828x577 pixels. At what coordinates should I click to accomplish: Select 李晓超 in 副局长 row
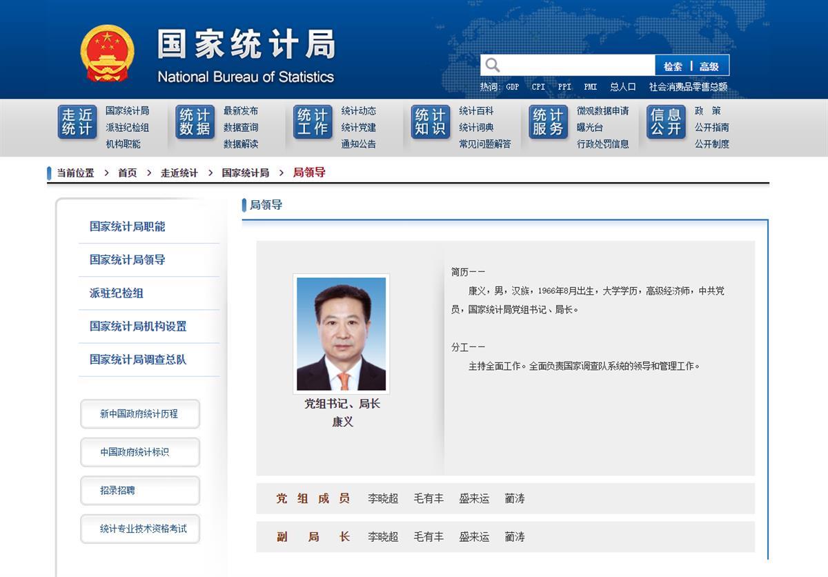tap(383, 536)
